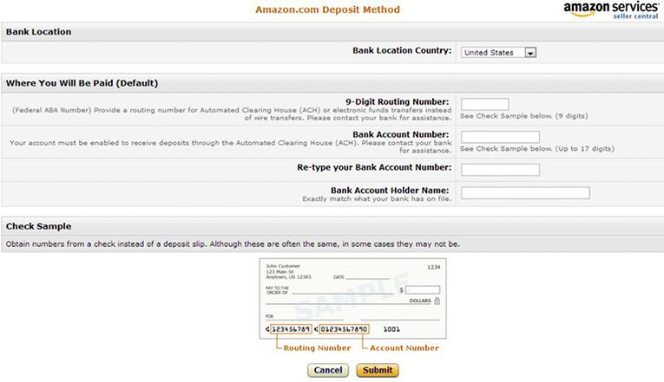Open the Bank Location Country dropdown

coord(498,52)
